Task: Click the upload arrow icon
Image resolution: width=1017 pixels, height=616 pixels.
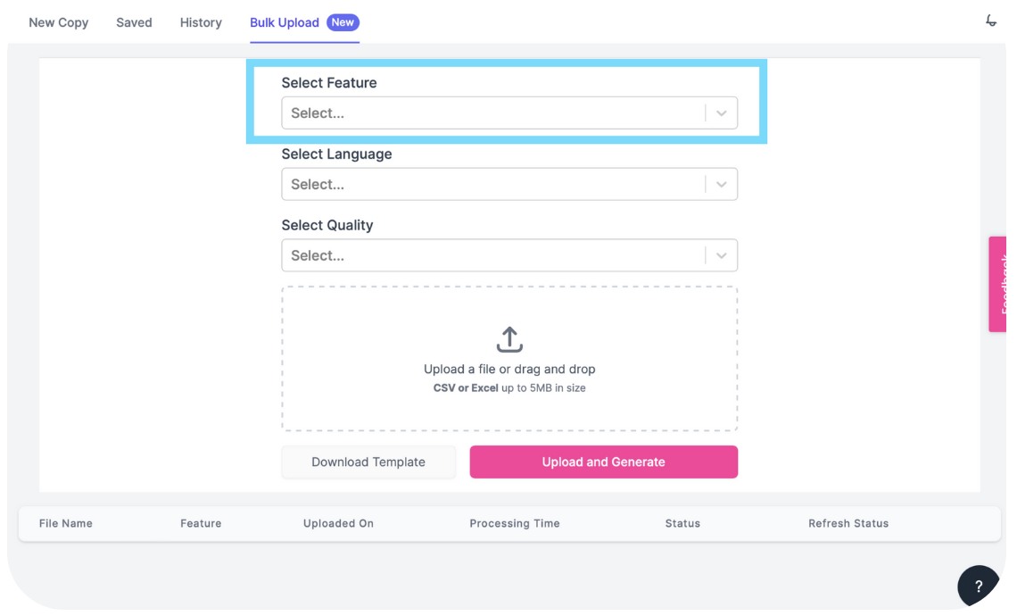Action: tap(509, 339)
